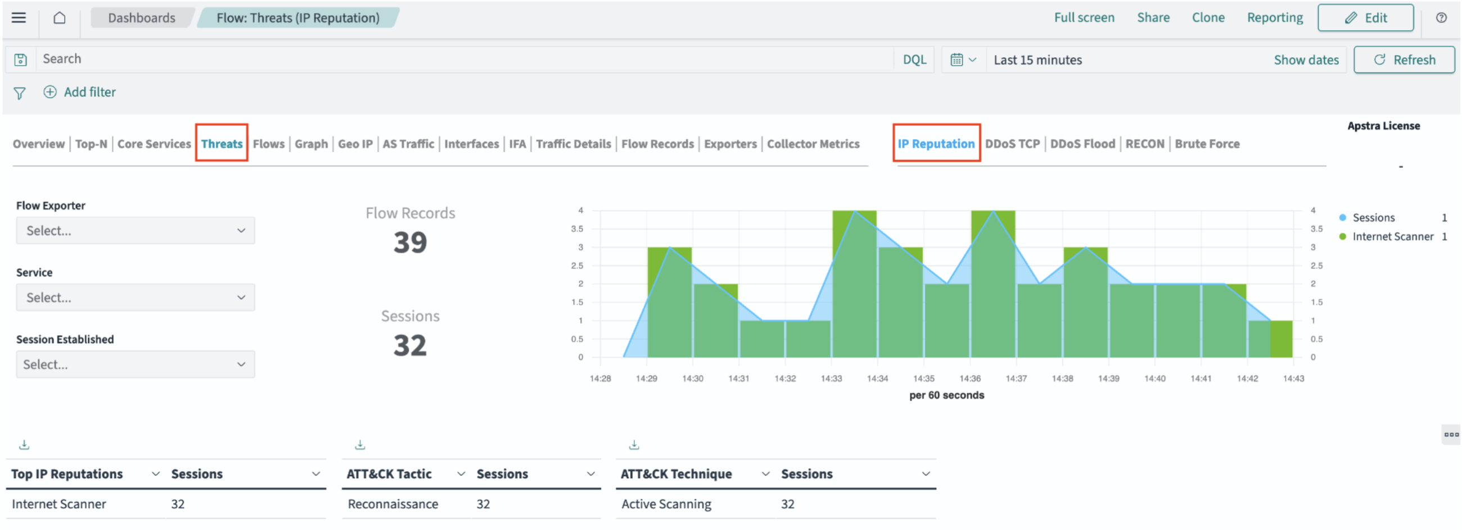Click the filter funnel icon
1462x530 pixels.
[19, 93]
